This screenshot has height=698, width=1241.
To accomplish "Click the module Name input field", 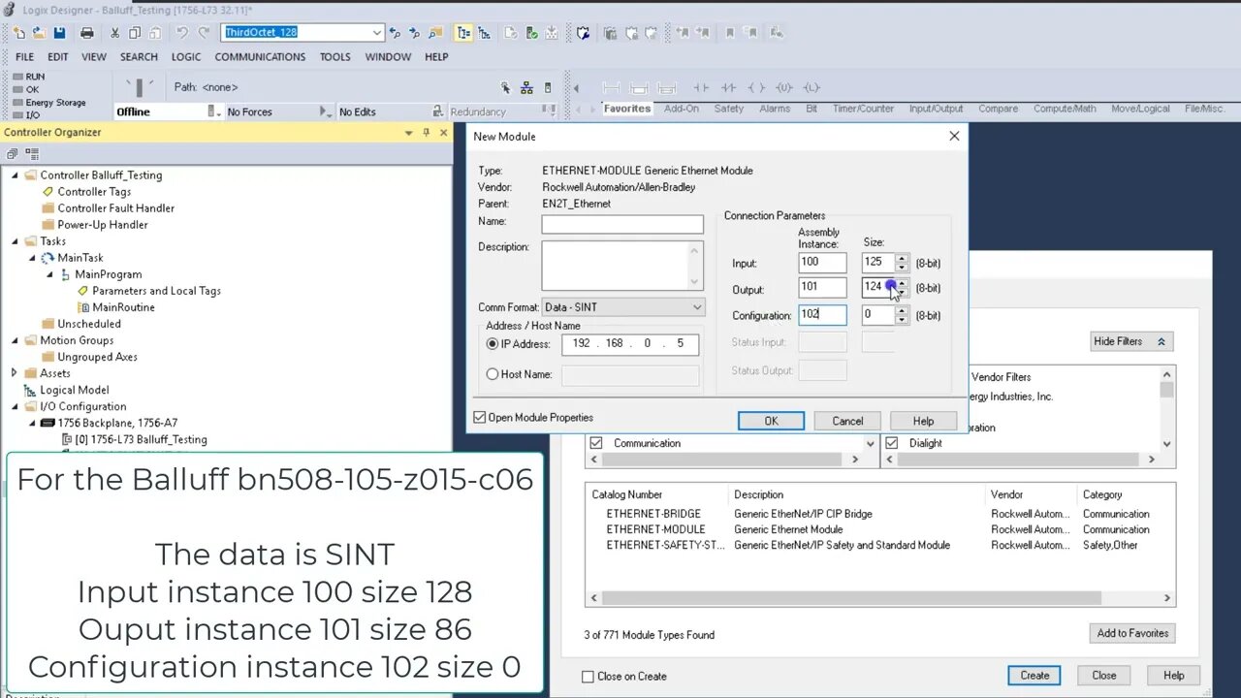I will click(622, 224).
